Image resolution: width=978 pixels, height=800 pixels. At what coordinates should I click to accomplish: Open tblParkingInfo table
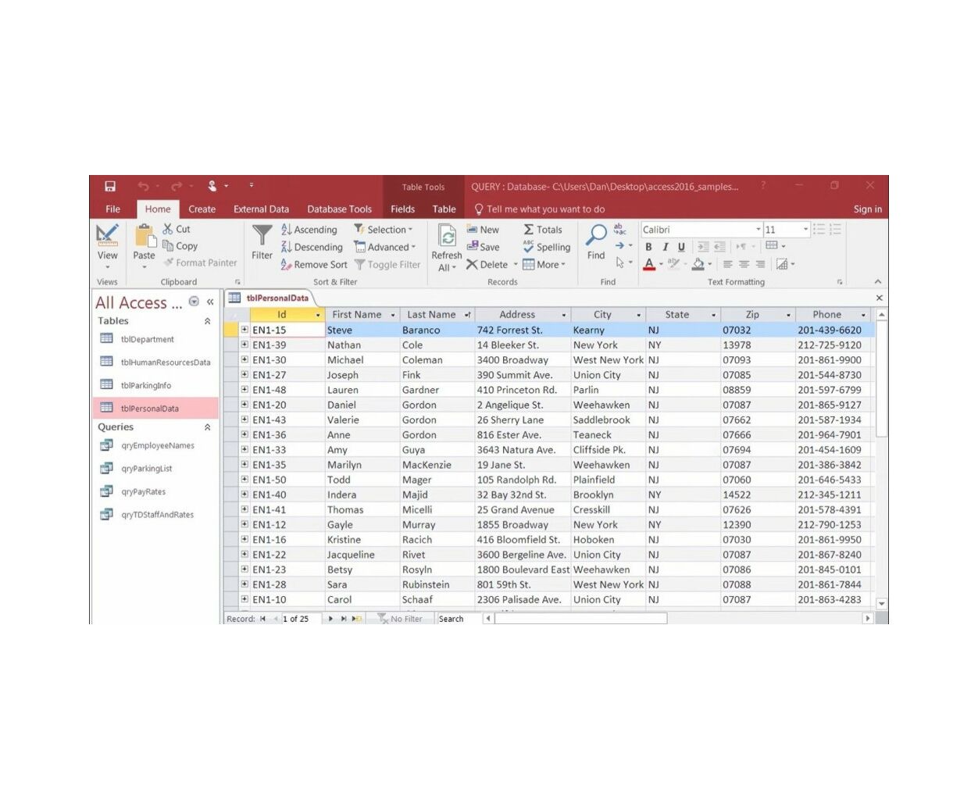point(146,385)
